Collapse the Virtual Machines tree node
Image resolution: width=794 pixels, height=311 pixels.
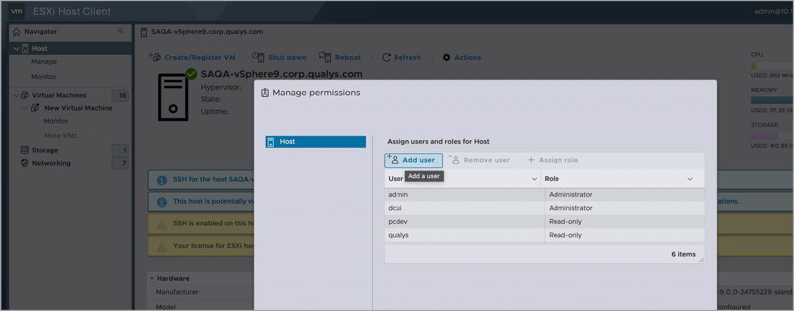(16, 95)
